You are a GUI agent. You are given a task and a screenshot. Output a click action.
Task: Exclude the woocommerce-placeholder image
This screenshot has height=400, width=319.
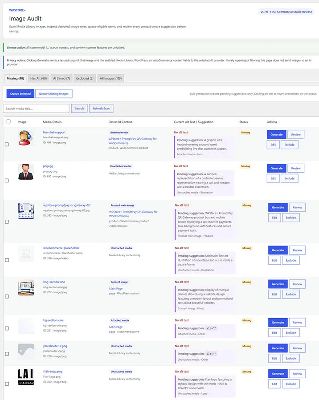pyautogui.click(x=291, y=260)
